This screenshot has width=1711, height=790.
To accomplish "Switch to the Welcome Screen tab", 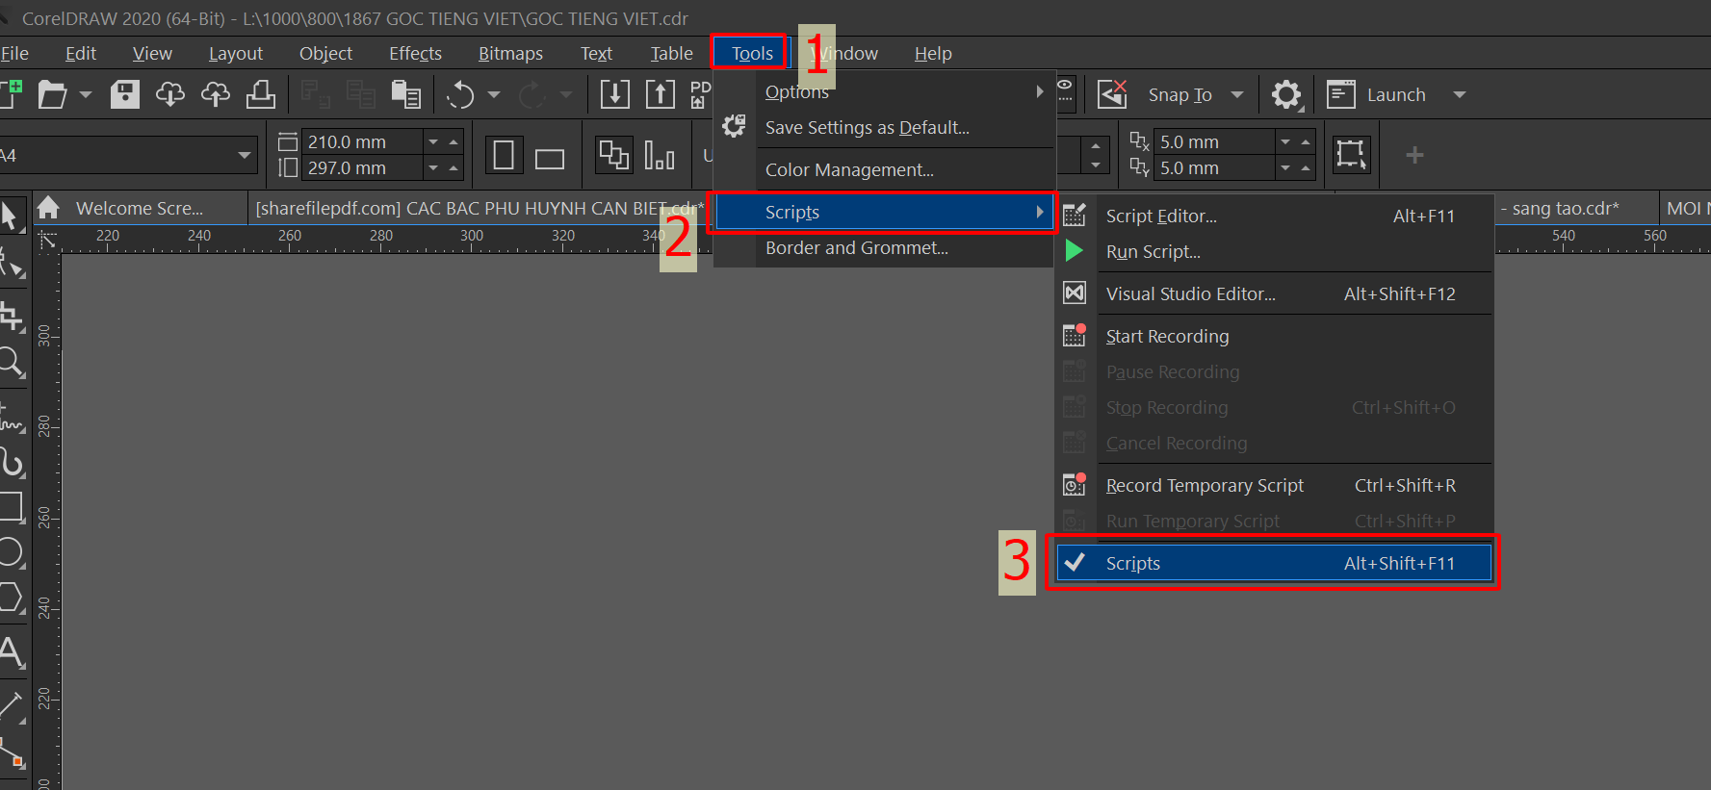I will pos(140,208).
